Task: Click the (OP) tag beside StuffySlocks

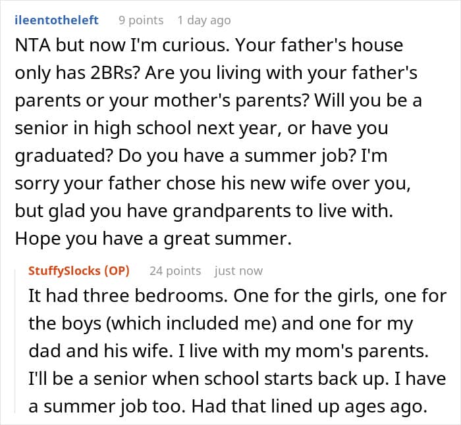Action: point(117,271)
